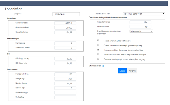The width and height of the screenshot is (170, 105).
Task: Select the Grundlön/månad value field
Action: [x=65, y=28]
